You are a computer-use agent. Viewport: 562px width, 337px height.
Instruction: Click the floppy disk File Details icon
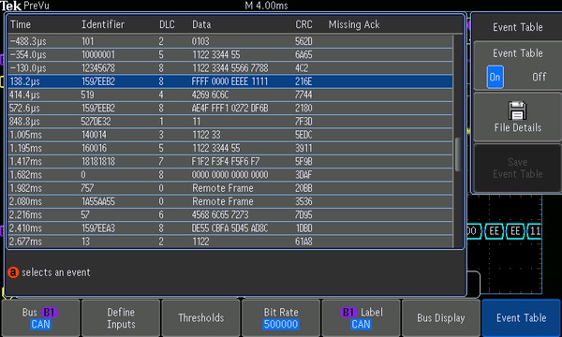click(x=518, y=110)
